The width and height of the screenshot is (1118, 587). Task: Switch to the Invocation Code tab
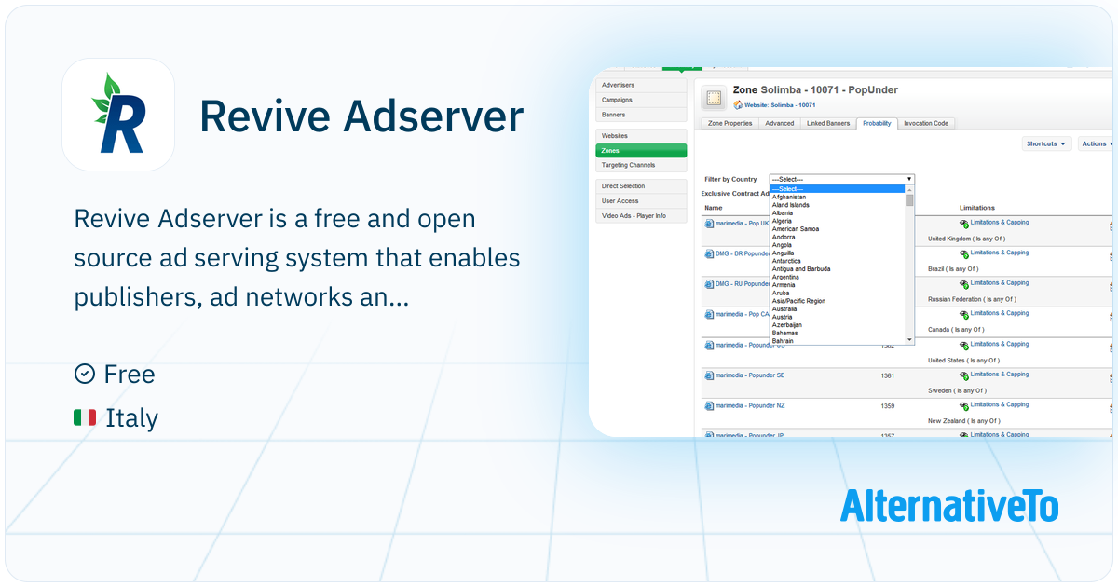click(x=926, y=124)
